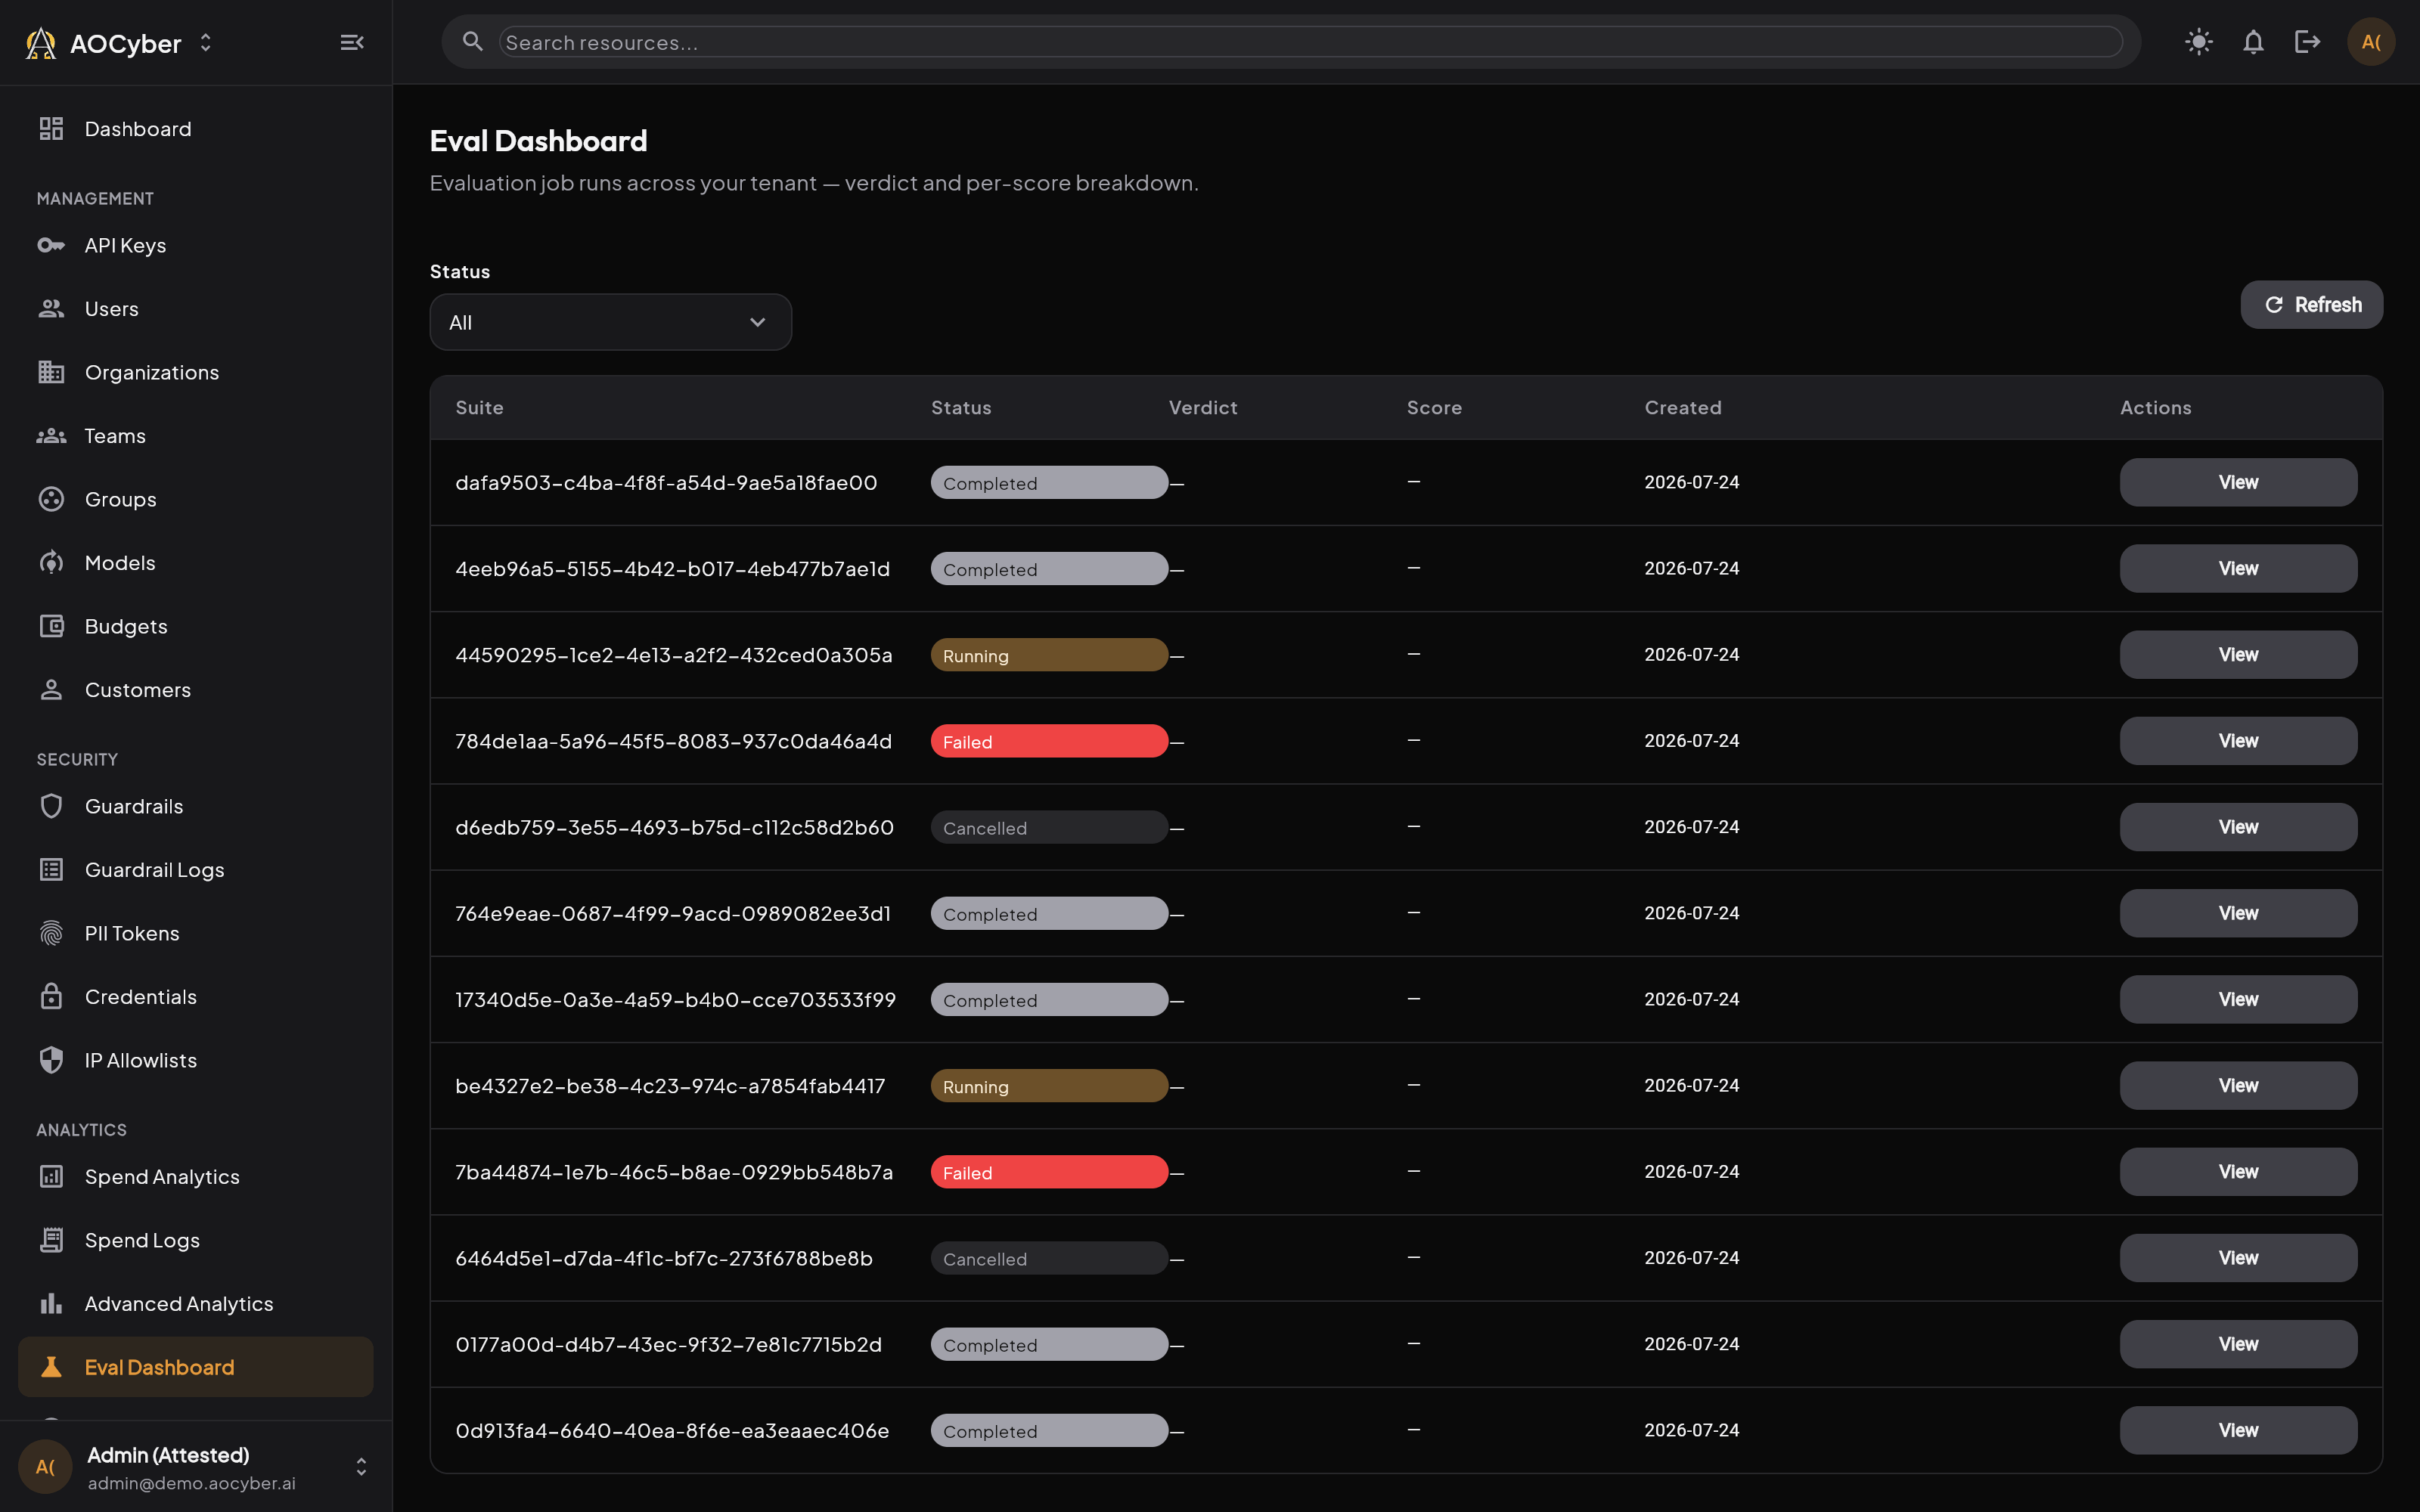Click the Organizations building icon

point(51,372)
